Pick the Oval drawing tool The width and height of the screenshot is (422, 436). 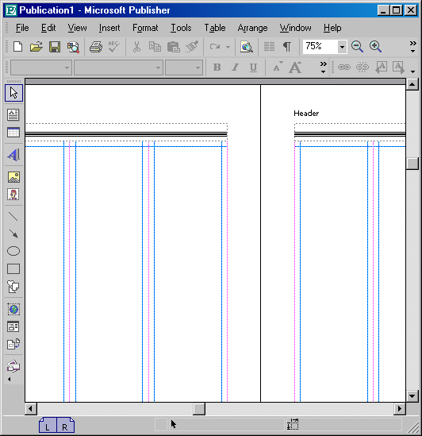point(13,251)
